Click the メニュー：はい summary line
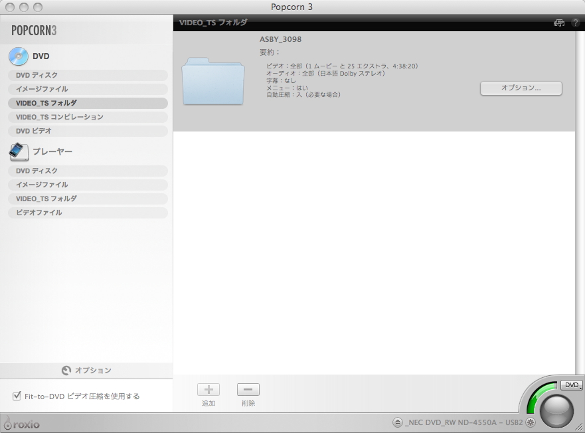The height and width of the screenshot is (433, 585). [x=287, y=88]
